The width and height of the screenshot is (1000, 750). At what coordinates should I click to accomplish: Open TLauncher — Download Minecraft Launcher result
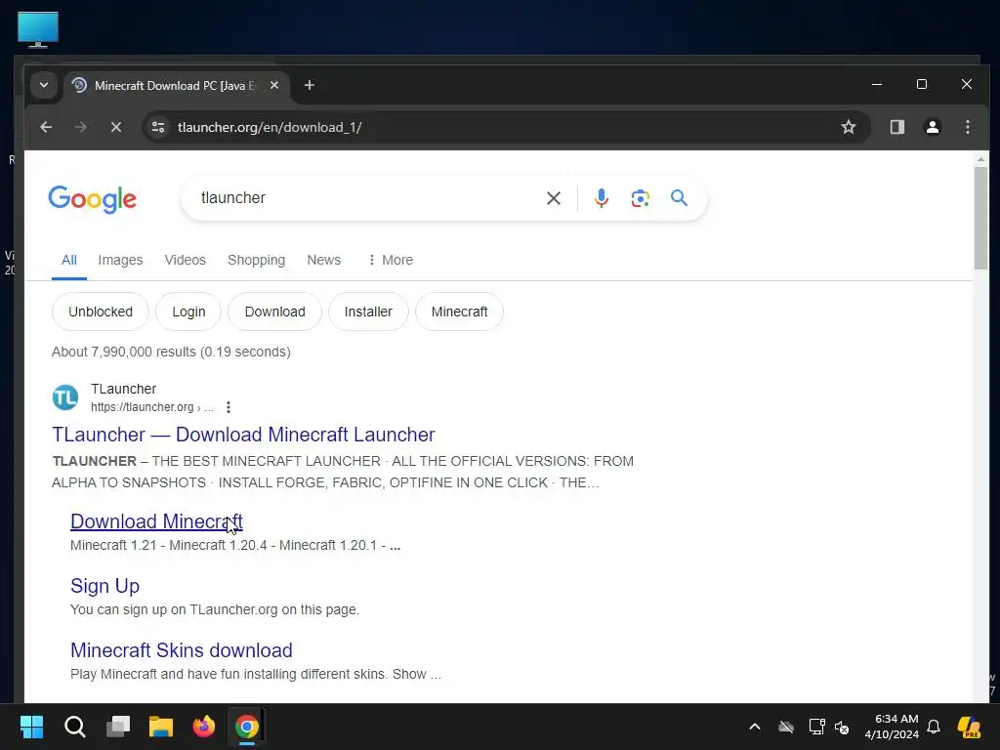coord(243,435)
